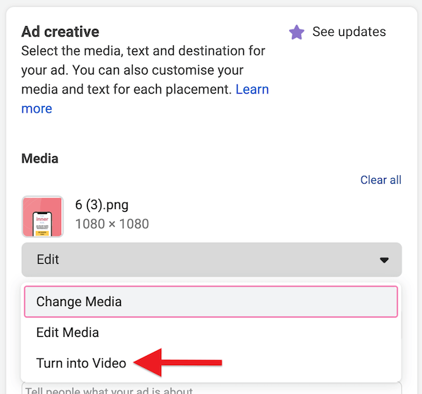The height and width of the screenshot is (394, 422).
Task: Select the Edit Media option
Action: (68, 333)
